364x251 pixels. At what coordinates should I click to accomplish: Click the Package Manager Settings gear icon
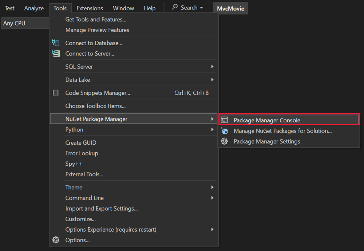tap(225, 141)
